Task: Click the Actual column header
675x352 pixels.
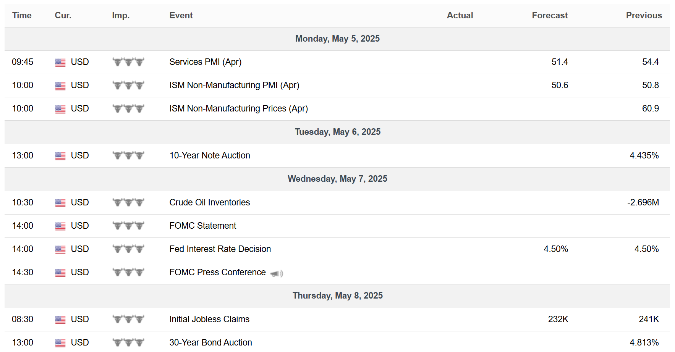Action: pyautogui.click(x=460, y=15)
